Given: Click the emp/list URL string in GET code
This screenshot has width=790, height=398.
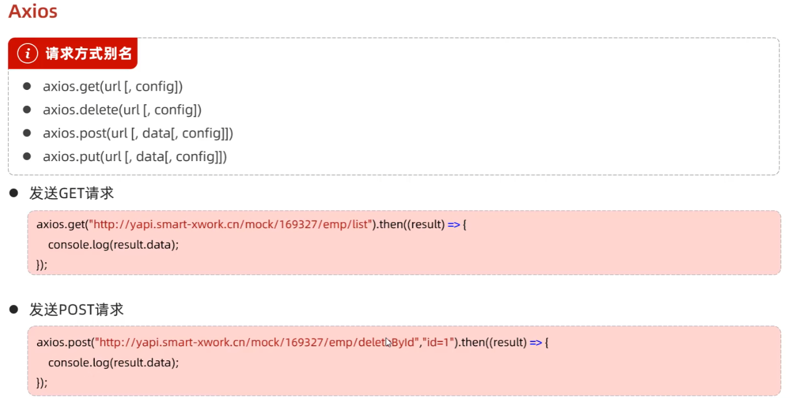Looking at the screenshot, I should tap(234, 225).
